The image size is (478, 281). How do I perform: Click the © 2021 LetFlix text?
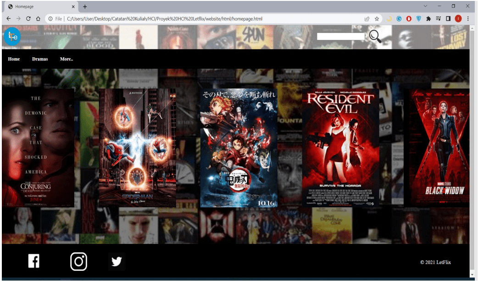pos(435,262)
